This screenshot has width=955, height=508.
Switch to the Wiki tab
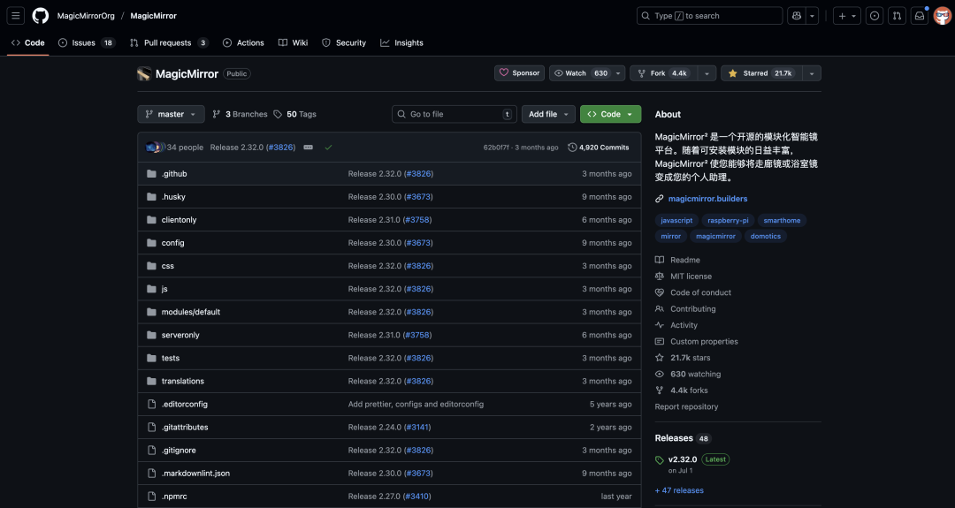tap(293, 42)
